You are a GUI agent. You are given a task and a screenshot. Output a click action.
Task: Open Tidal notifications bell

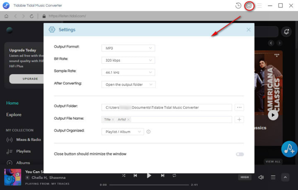click(x=286, y=31)
